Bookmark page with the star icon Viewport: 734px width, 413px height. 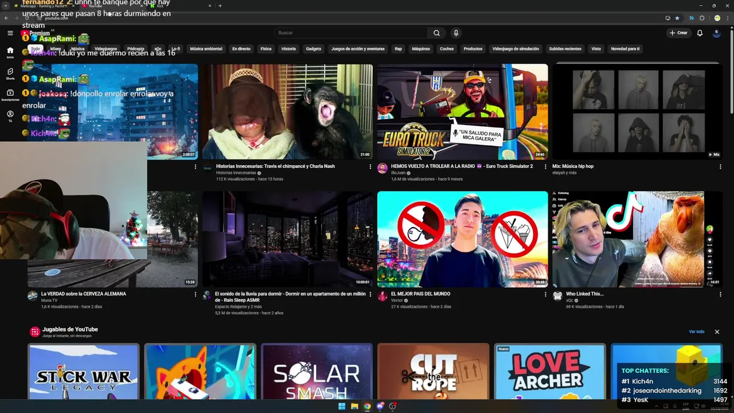pyautogui.click(x=677, y=18)
